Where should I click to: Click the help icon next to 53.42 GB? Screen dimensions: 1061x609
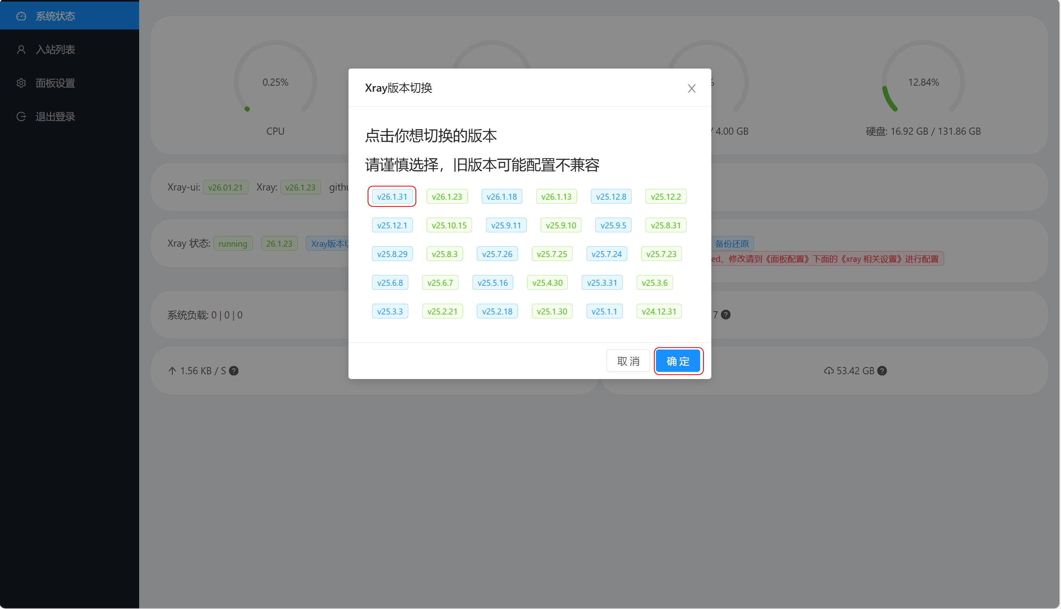pyautogui.click(x=882, y=371)
